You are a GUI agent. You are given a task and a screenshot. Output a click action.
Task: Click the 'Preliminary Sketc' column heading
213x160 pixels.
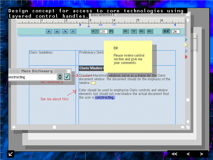(x=92, y=52)
